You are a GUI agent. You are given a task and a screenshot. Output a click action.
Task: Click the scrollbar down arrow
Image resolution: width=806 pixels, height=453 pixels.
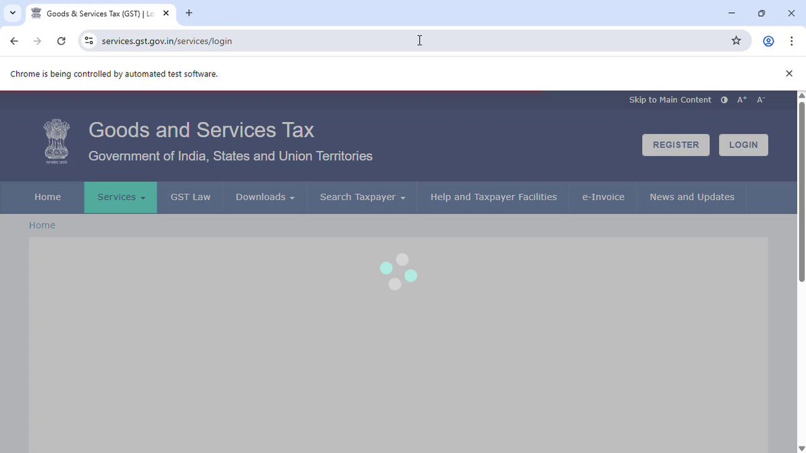point(801,448)
